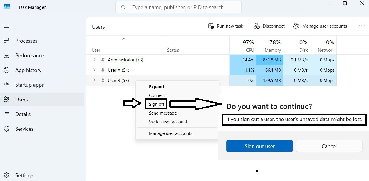Viewport: 369px width, 181px height.
Task: Click the Administrator user avatar icon
Action: click(x=103, y=60)
